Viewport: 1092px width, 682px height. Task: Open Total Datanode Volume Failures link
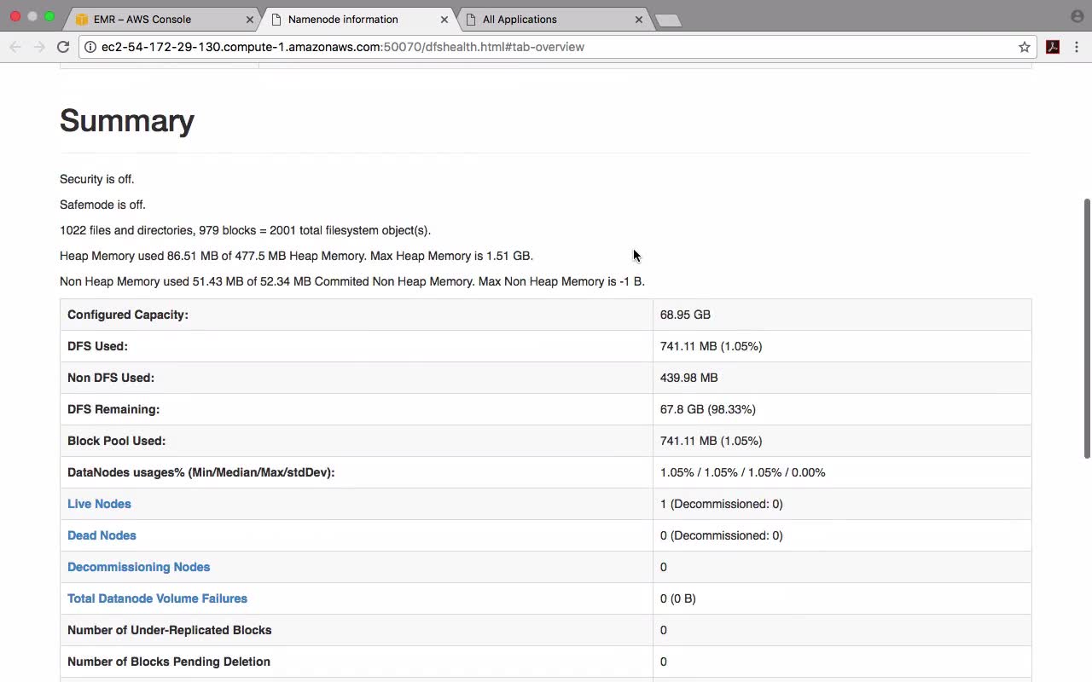[157, 598]
